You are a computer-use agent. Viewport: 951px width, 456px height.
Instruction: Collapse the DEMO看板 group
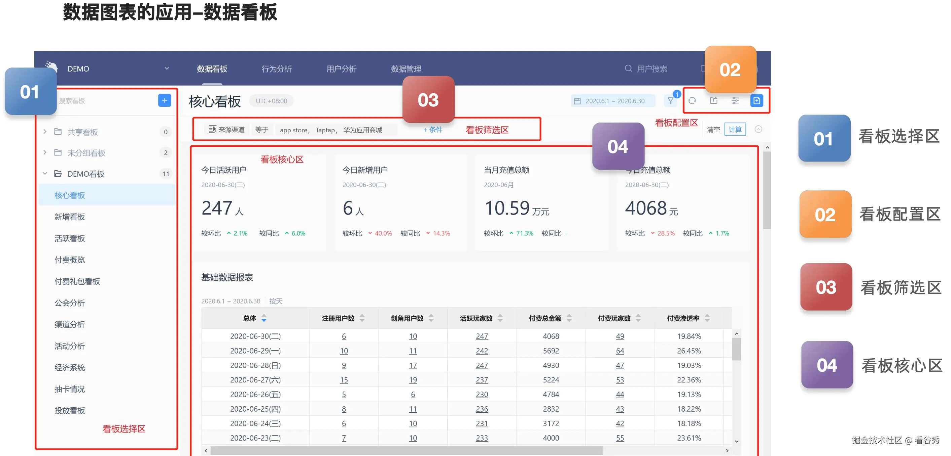point(45,174)
